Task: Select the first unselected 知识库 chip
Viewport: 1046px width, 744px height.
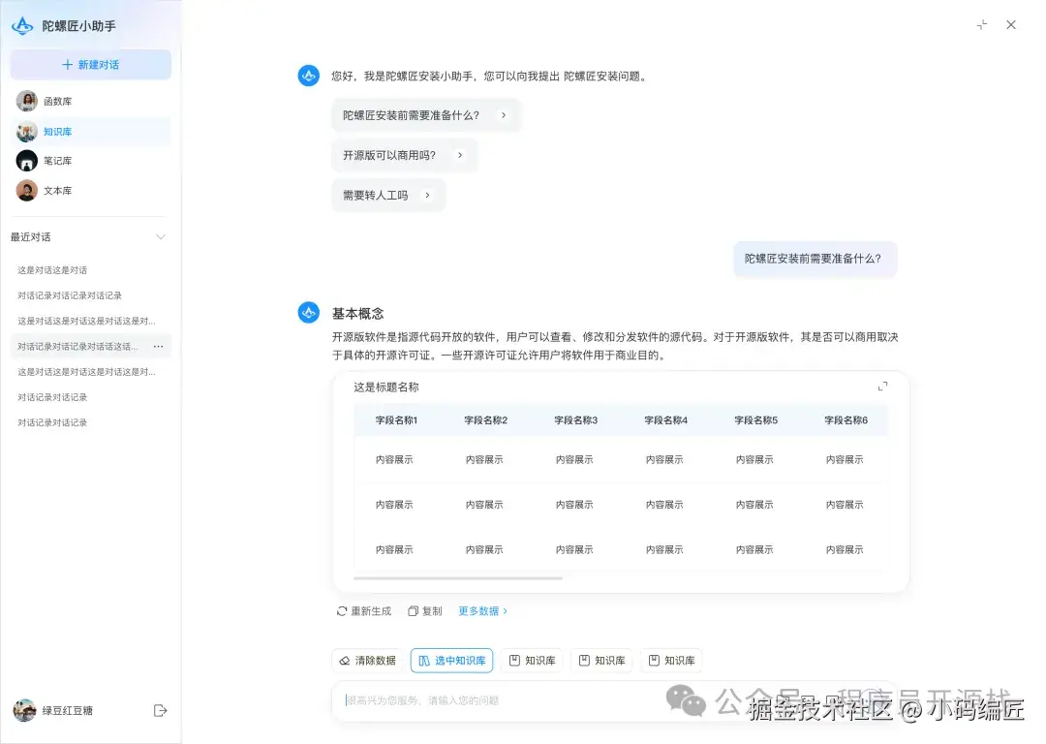Action: tap(531, 660)
